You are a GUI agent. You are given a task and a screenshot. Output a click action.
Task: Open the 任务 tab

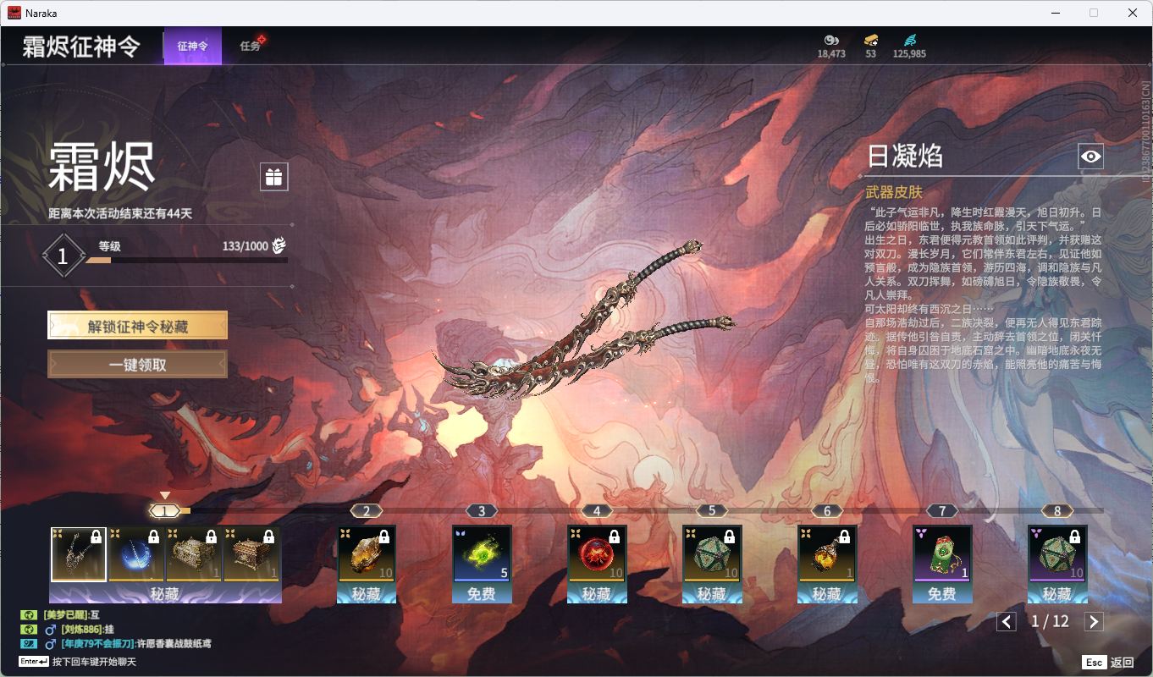[251, 46]
